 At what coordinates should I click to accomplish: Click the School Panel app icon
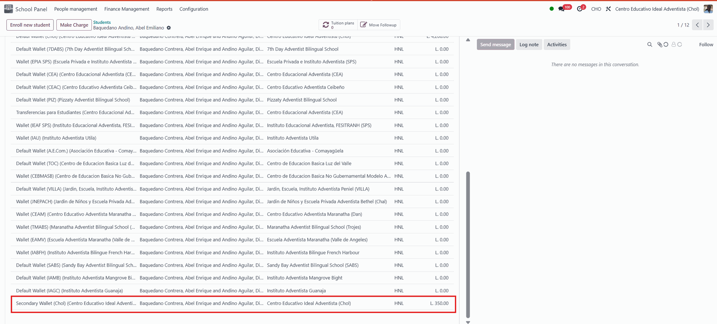pyautogui.click(x=8, y=9)
